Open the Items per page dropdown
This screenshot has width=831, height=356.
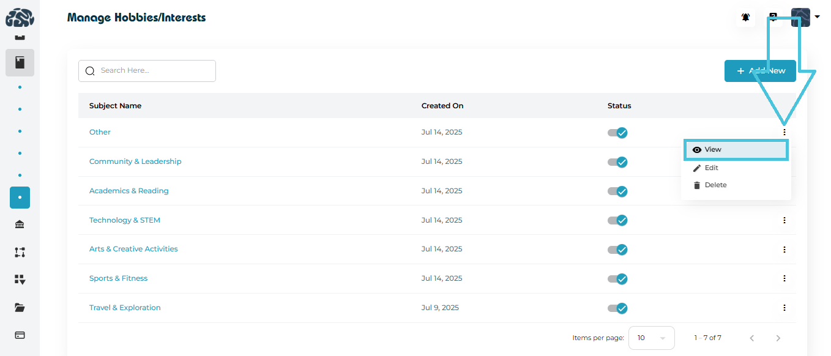[651, 338]
